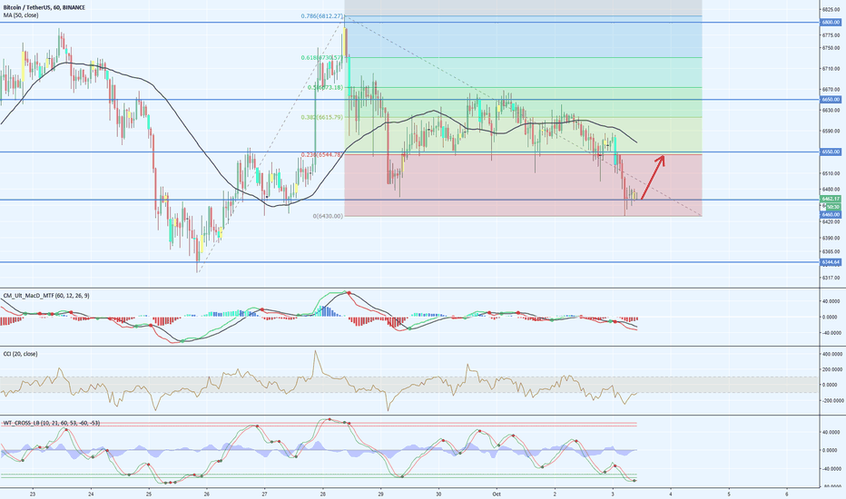The image size is (846, 499).
Task: Click 6670.00 on the price axis
Action: point(831,90)
